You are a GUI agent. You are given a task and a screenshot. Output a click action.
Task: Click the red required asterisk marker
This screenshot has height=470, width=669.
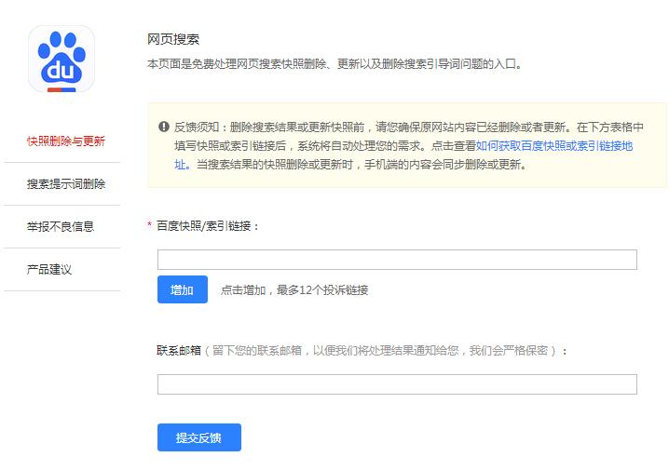point(149,225)
